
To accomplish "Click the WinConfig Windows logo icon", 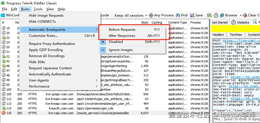I will click(x=3, y=15).
